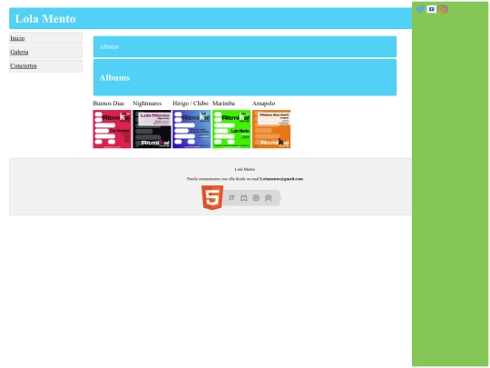Click the gear-shaped icon in HTML5 badge
This screenshot has height=368, width=490.
(x=256, y=198)
